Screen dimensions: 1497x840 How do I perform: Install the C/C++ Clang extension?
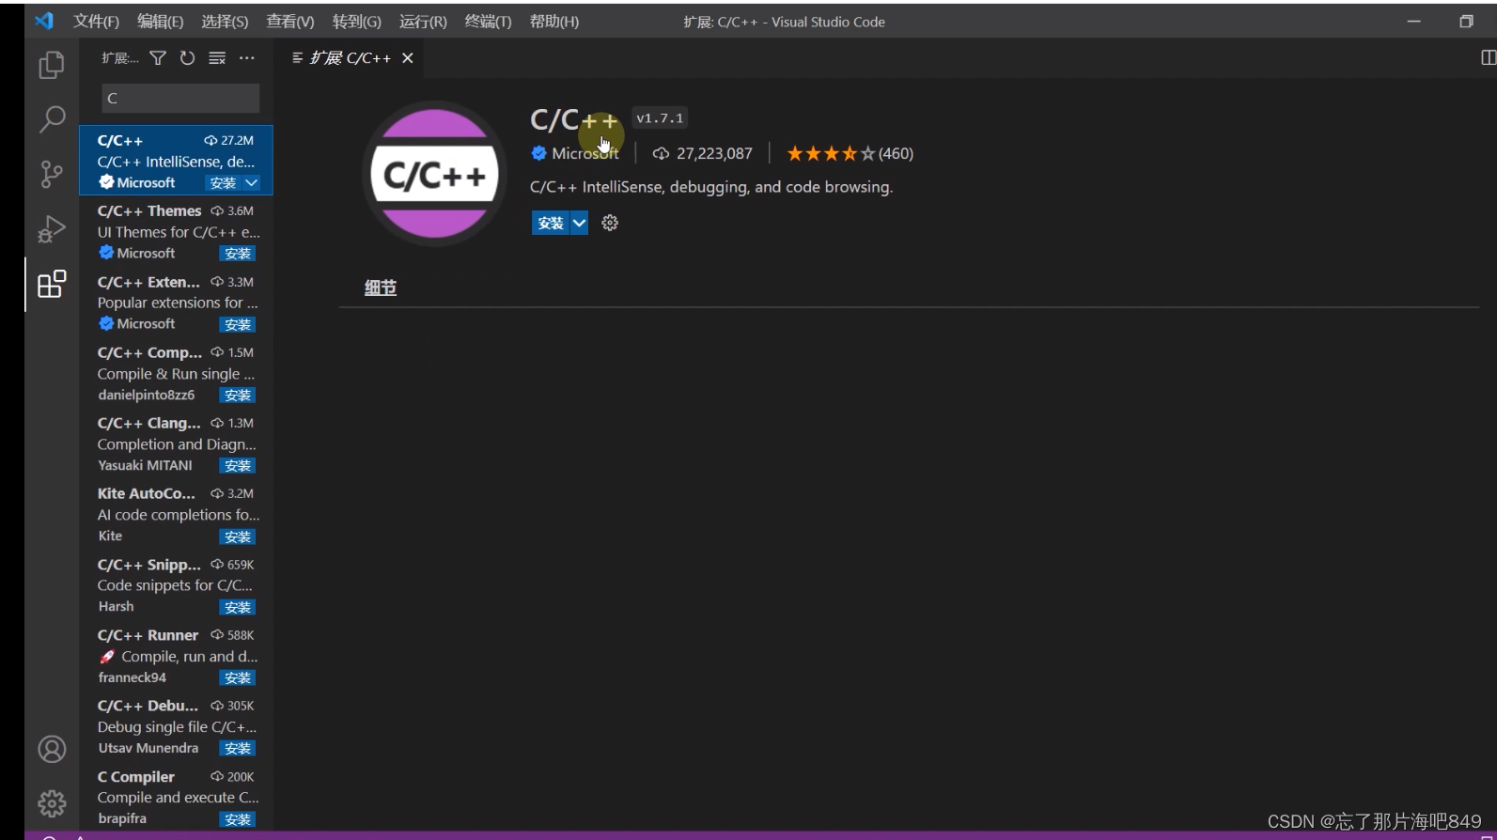pyautogui.click(x=238, y=465)
